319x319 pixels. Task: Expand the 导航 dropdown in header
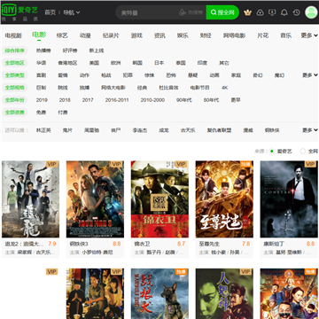click(x=72, y=12)
